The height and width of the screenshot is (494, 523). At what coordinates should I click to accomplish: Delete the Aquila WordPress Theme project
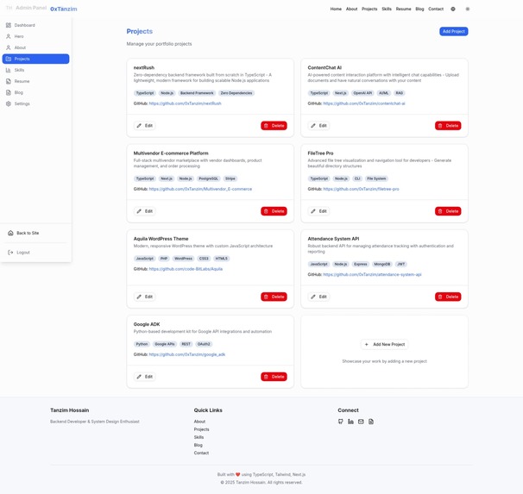point(274,297)
